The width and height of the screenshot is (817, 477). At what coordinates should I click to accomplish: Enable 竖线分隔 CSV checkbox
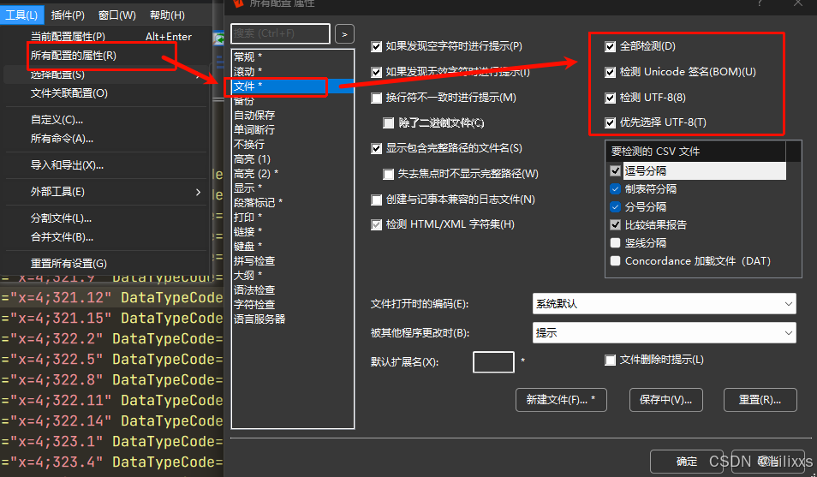pyautogui.click(x=616, y=243)
